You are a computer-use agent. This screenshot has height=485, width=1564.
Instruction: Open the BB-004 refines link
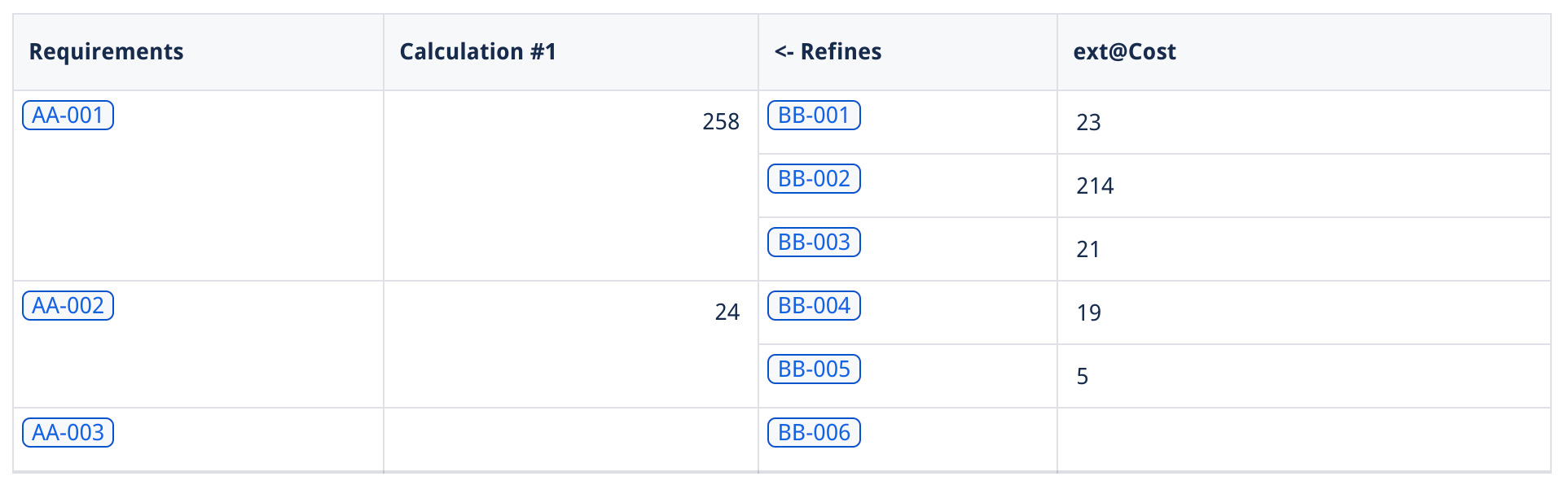click(814, 306)
